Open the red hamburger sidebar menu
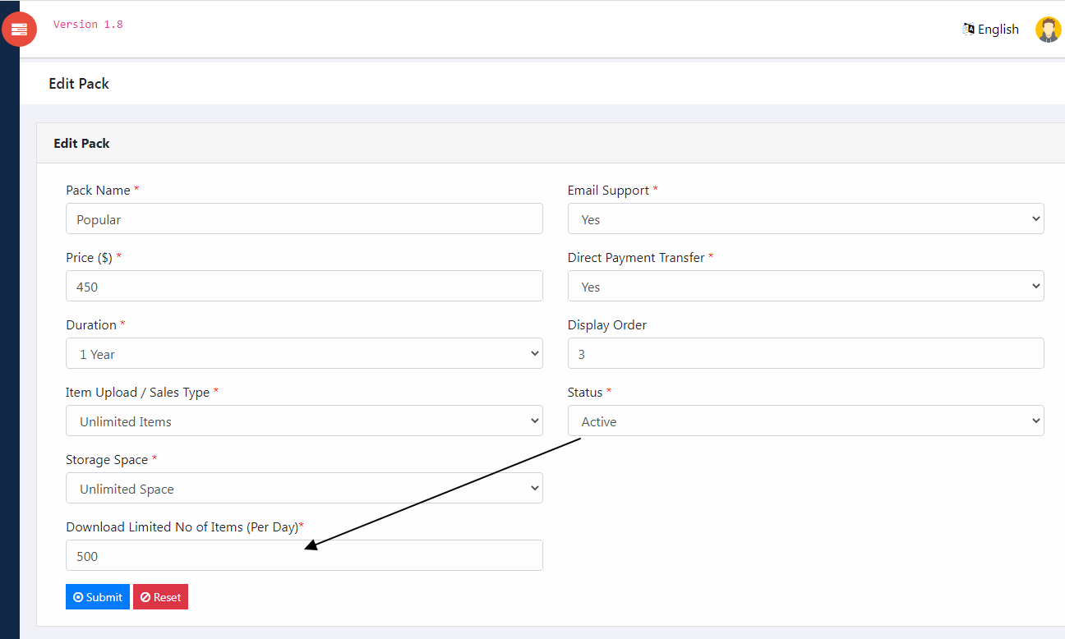1065x639 pixels. point(19,30)
